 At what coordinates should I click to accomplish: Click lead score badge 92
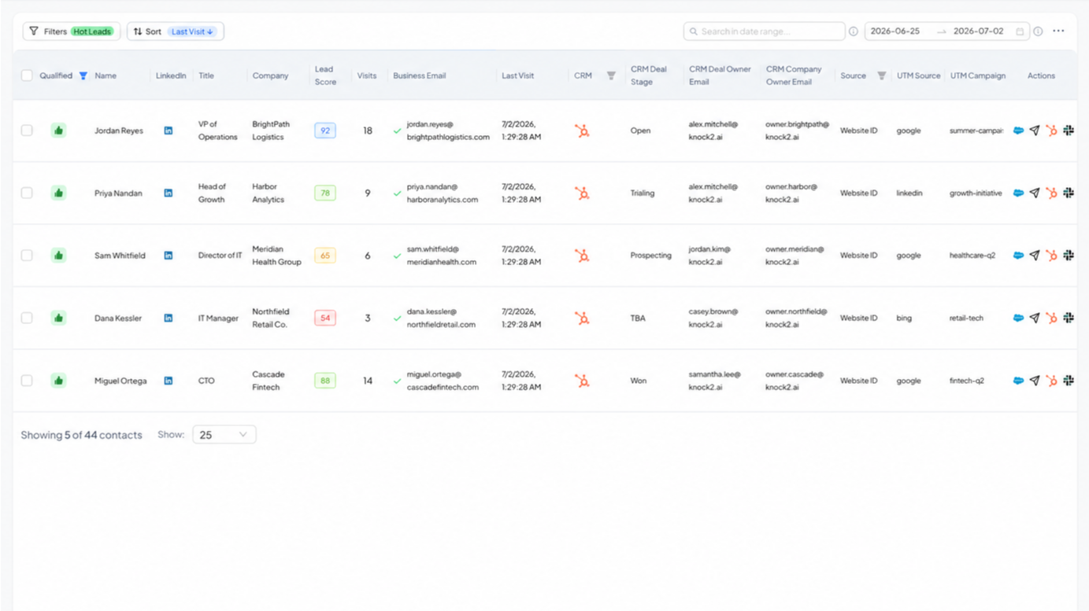[325, 131]
